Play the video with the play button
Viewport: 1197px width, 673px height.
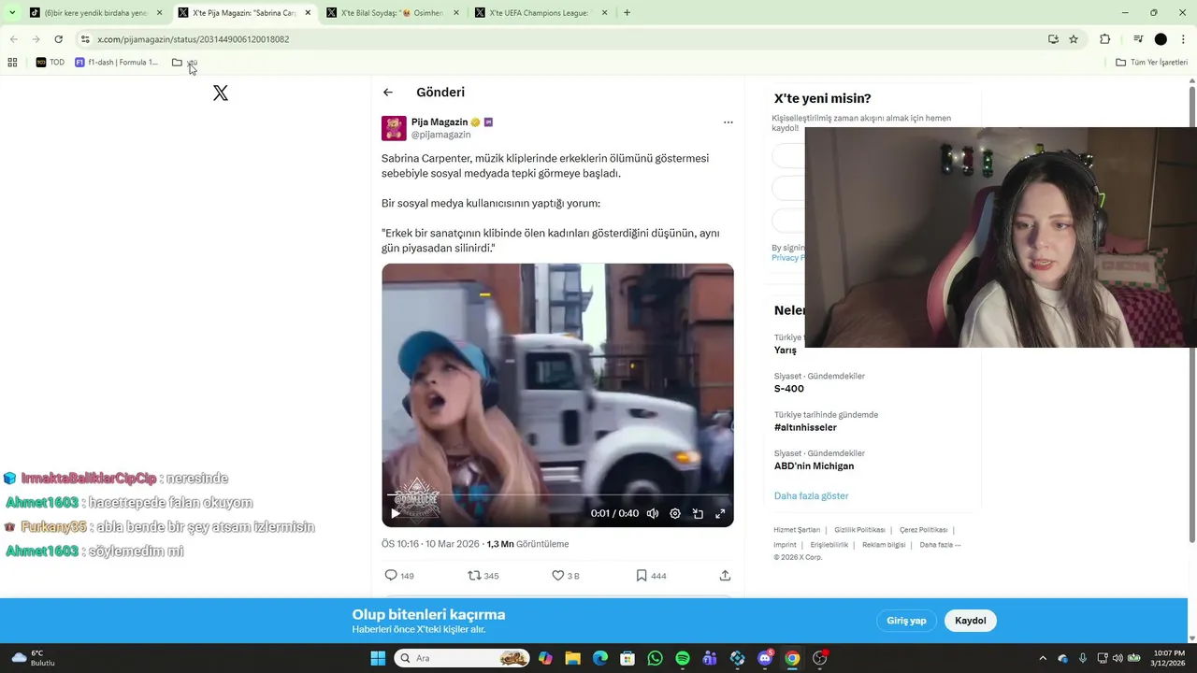click(395, 513)
